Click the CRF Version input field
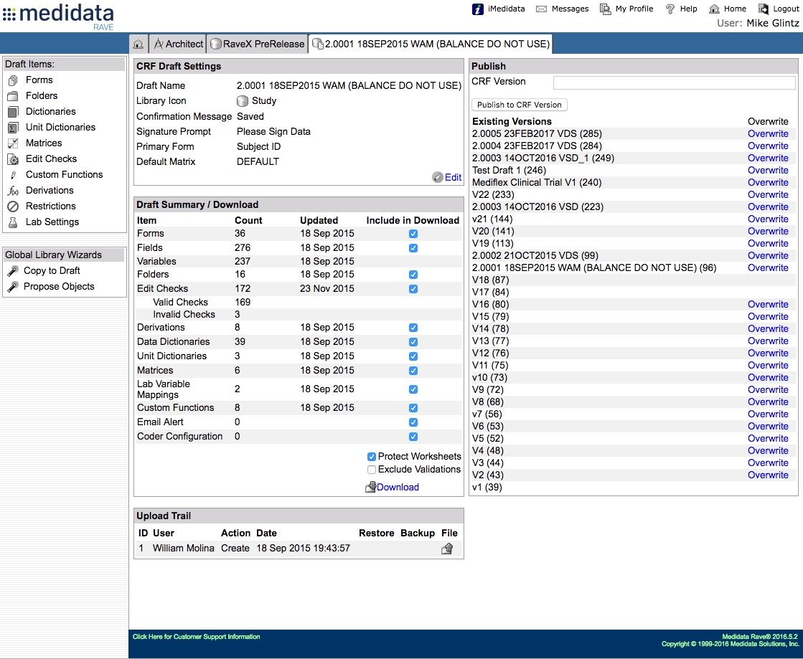The width and height of the screenshot is (803, 659). click(674, 82)
